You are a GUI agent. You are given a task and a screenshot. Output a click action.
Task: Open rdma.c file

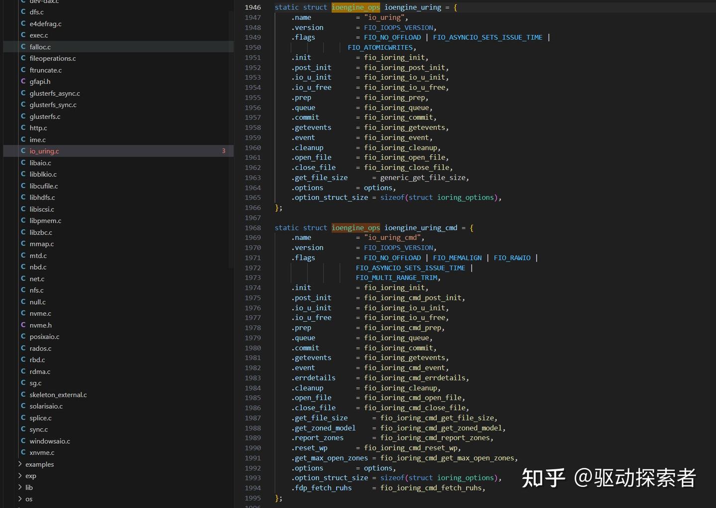coord(40,371)
